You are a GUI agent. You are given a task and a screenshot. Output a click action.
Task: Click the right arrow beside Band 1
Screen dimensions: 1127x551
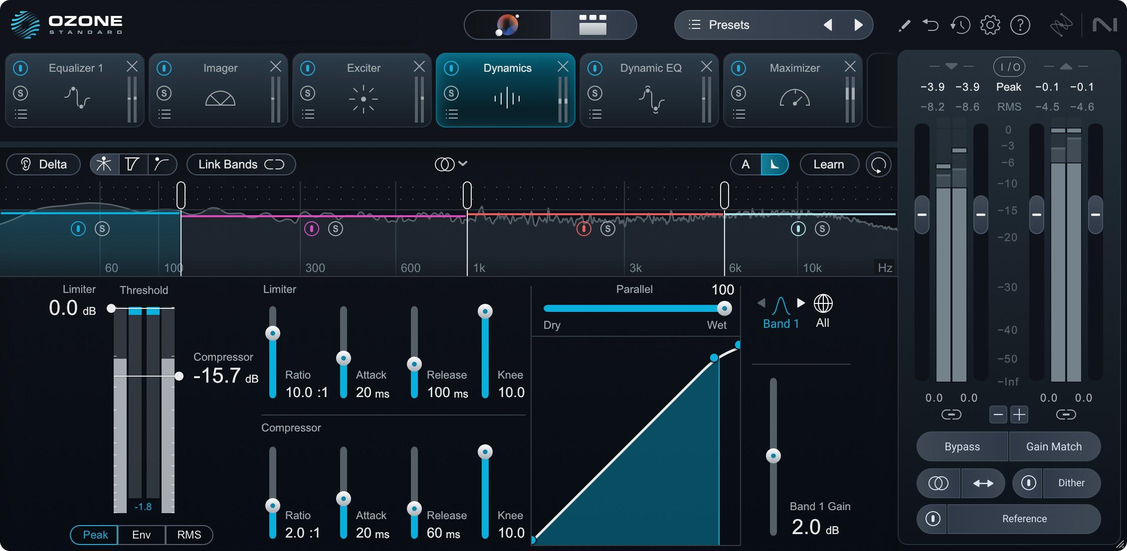801,302
